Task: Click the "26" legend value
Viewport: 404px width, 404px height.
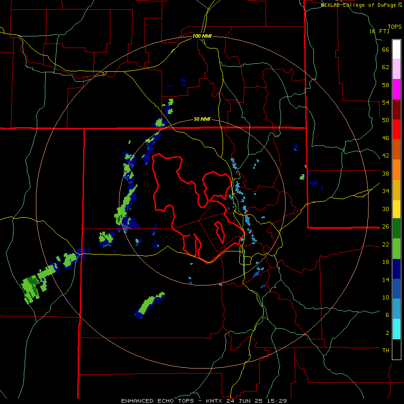Action: click(386, 227)
